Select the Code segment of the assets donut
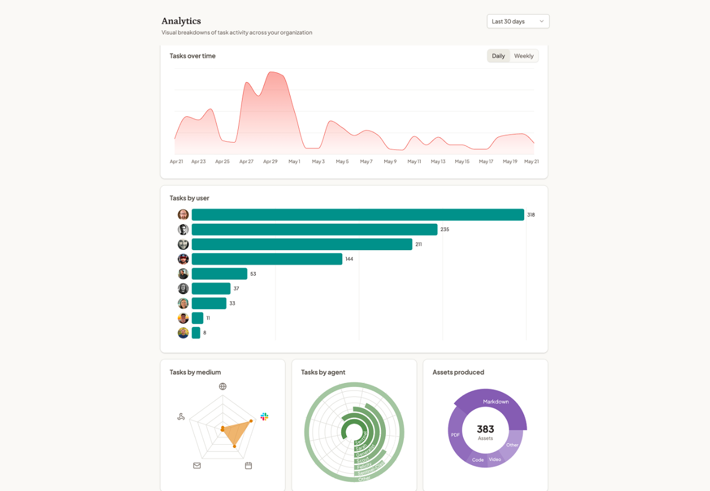 (x=478, y=460)
